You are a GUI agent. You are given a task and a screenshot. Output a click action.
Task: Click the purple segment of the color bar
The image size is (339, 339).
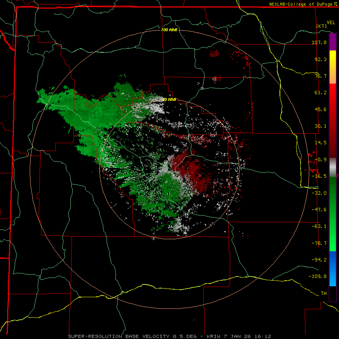(333, 42)
